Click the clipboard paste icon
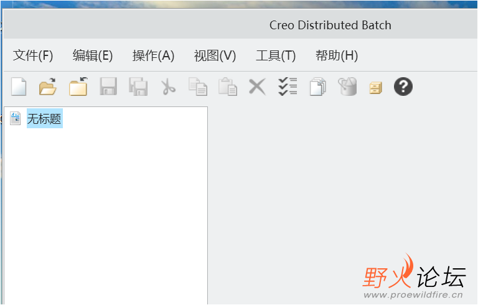478x305 pixels. 228,87
